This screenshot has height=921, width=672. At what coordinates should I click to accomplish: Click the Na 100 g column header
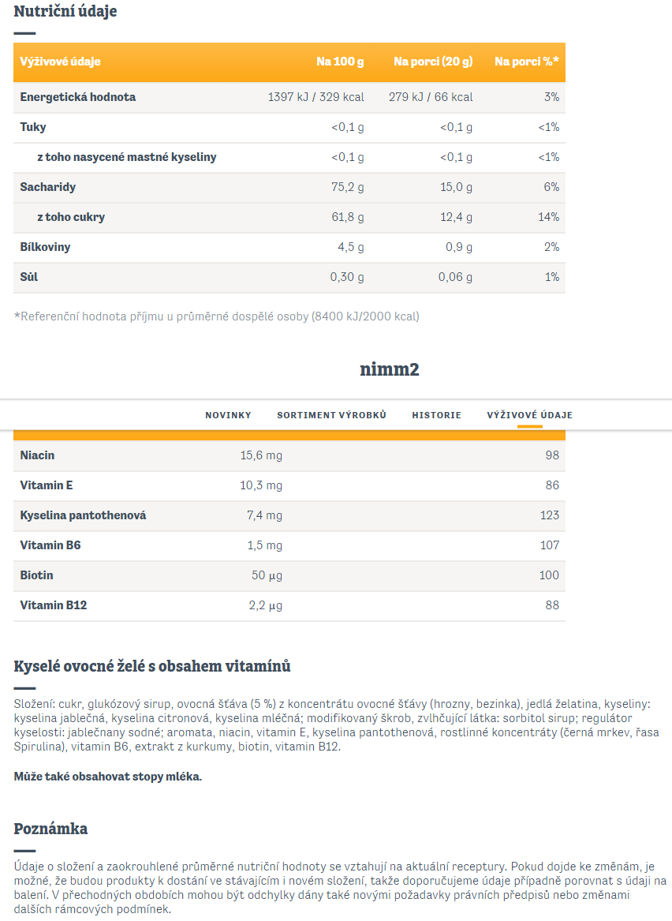click(340, 62)
